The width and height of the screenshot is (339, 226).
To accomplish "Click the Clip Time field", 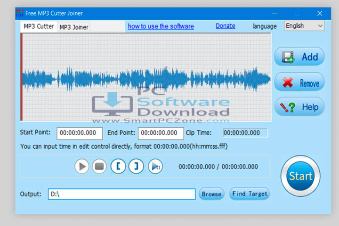I will [245, 133].
